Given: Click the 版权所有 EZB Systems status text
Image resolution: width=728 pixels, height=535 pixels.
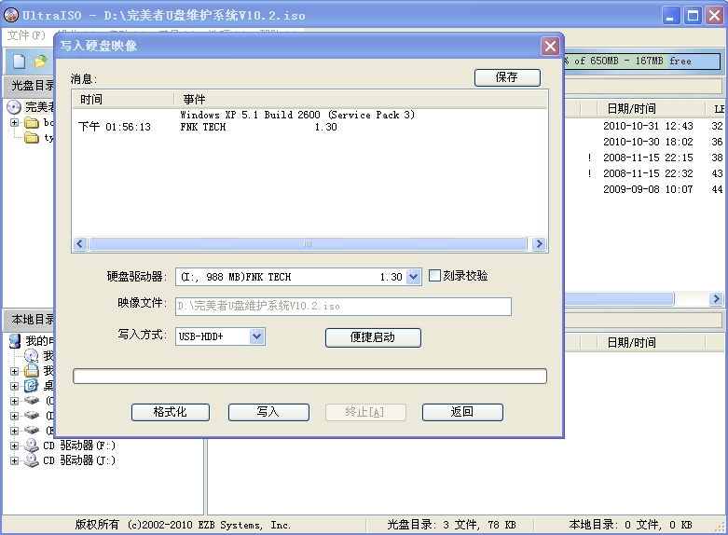Looking at the screenshot, I should pyautogui.click(x=183, y=525).
